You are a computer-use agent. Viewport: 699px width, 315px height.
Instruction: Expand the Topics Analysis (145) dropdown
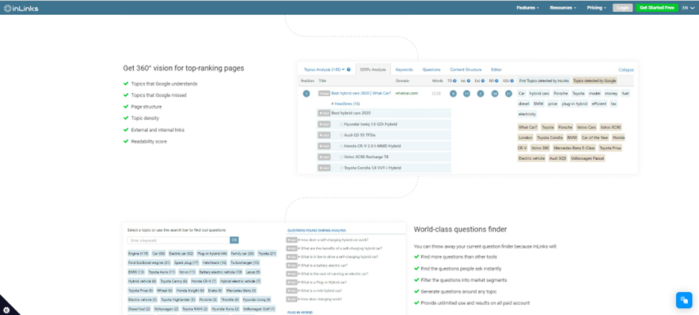pyautogui.click(x=324, y=70)
